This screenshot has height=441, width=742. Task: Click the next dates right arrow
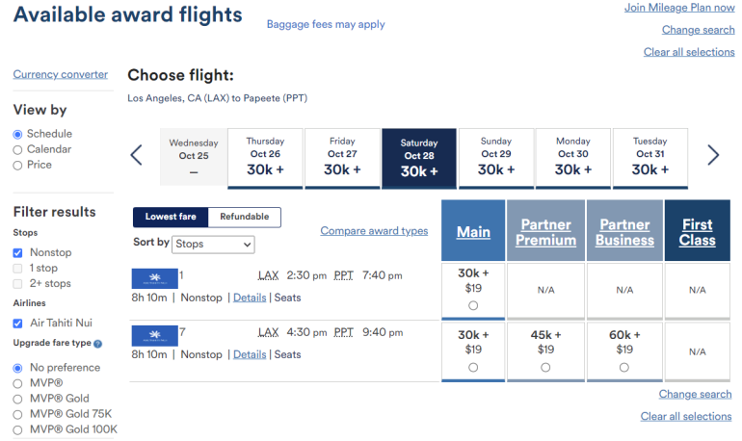(713, 155)
